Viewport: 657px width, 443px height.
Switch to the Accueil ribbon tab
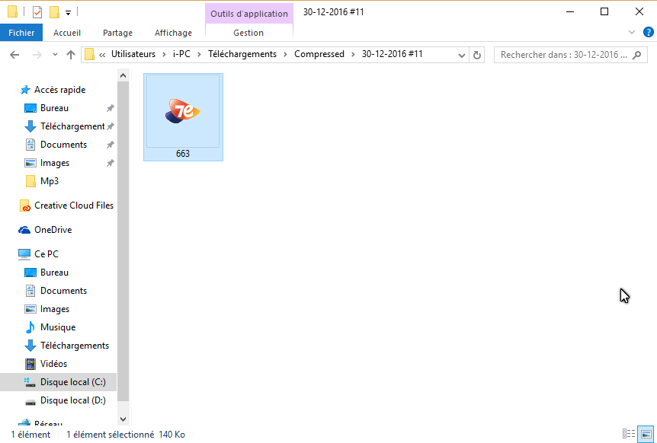click(67, 33)
